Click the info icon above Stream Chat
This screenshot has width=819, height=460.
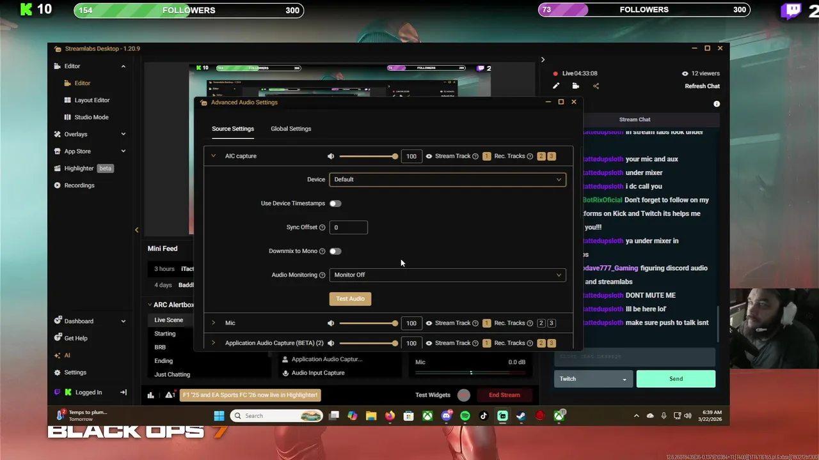(717, 103)
